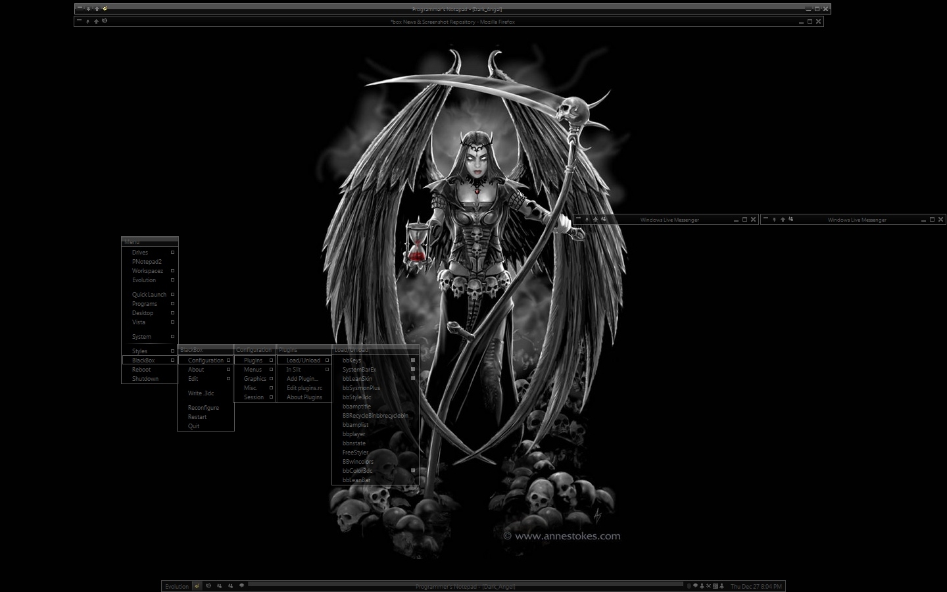Load the bbnstate plugin entry
Viewport: 947px width, 592px height.
376,443
